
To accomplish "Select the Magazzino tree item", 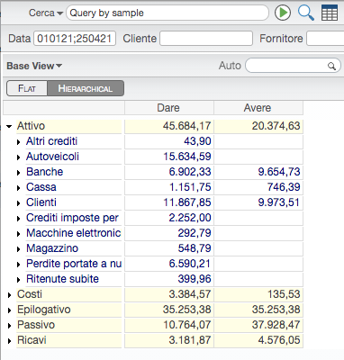I will [52, 248].
